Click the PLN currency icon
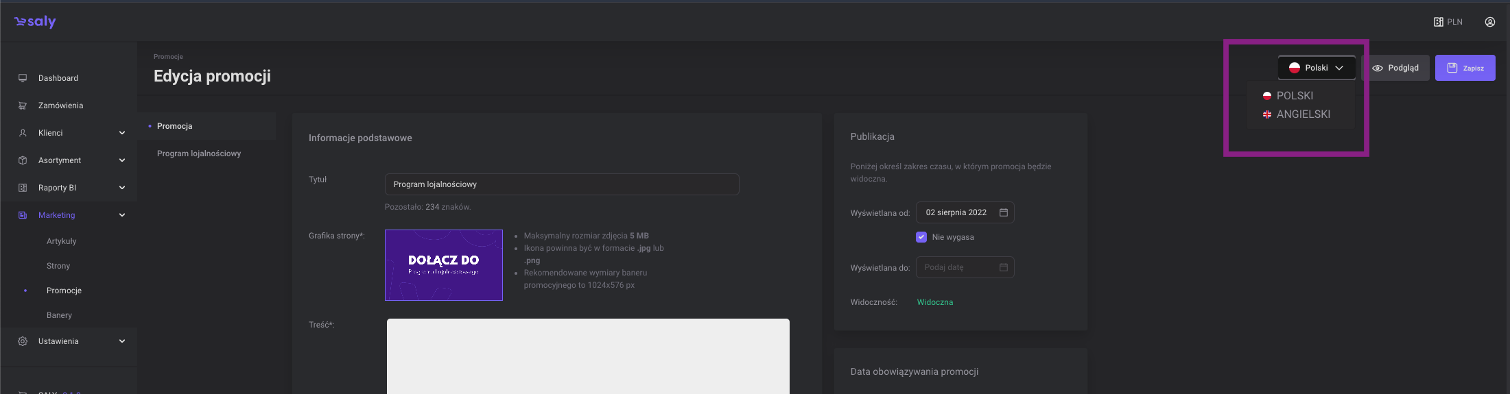This screenshot has height=394, width=1510. (1438, 22)
